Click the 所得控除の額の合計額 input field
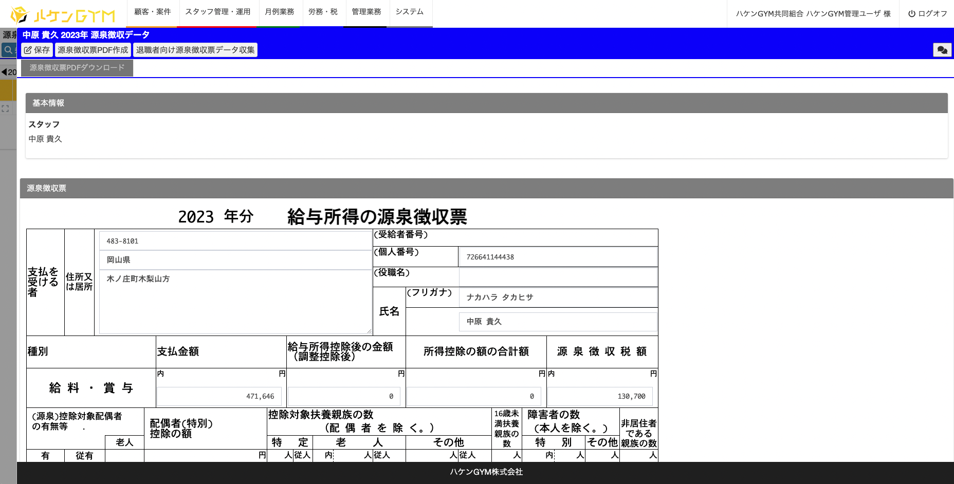 click(x=474, y=397)
